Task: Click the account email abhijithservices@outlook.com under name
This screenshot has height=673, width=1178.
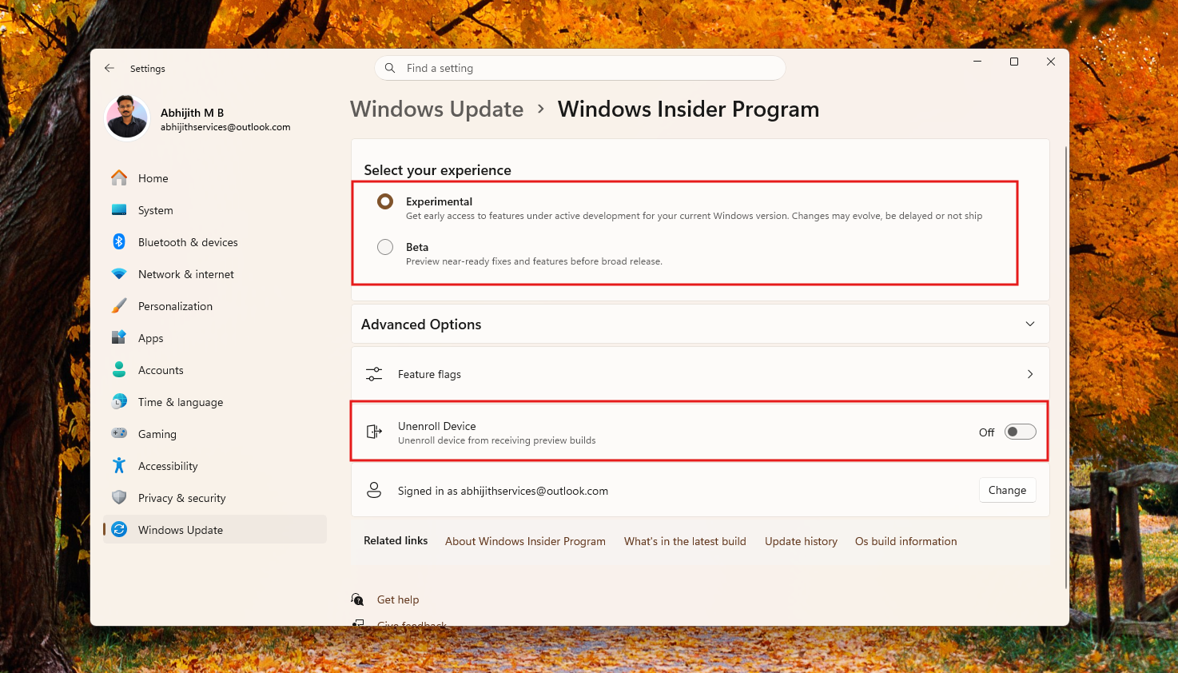Action: (x=225, y=127)
